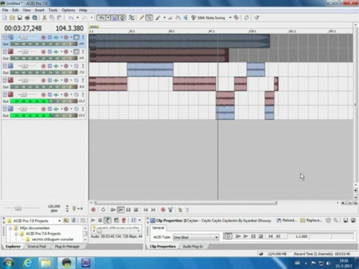Image resolution: width=359 pixels, height=269 pixels.
Task: Click the Record button in the main transport
Action: tap(93, 210)
